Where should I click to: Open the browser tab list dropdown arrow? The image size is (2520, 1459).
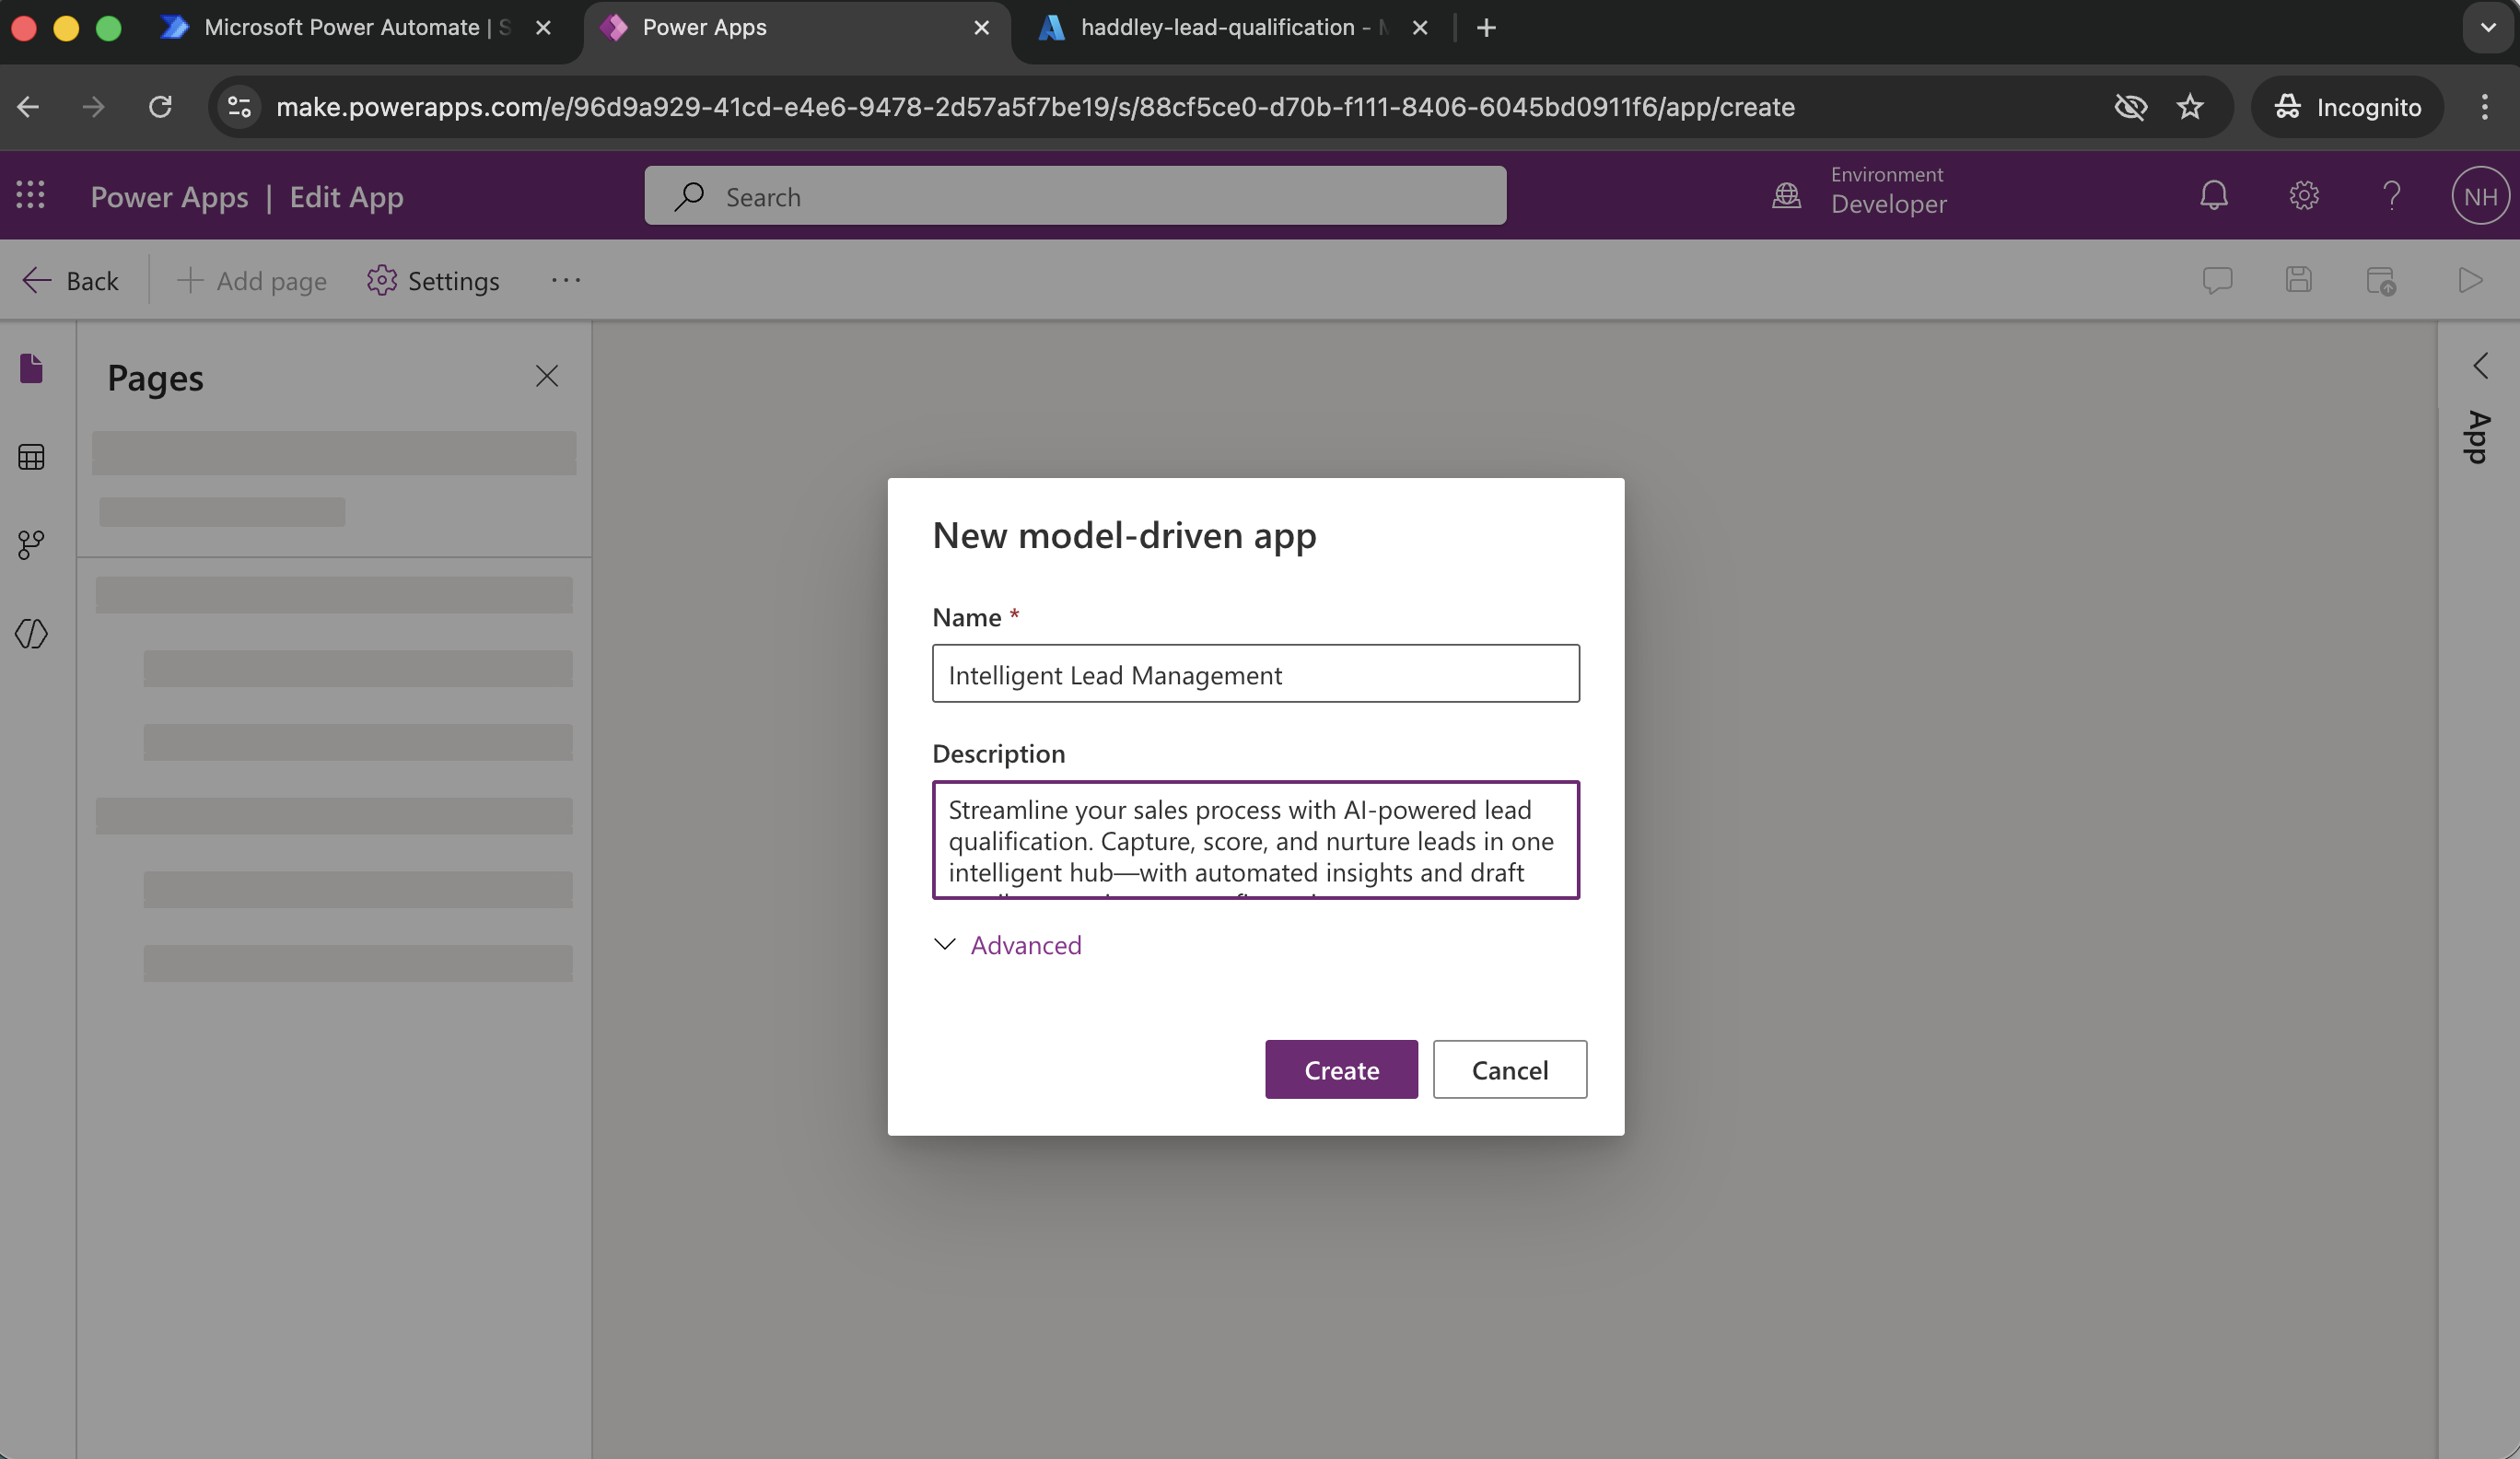point(2487,28)
